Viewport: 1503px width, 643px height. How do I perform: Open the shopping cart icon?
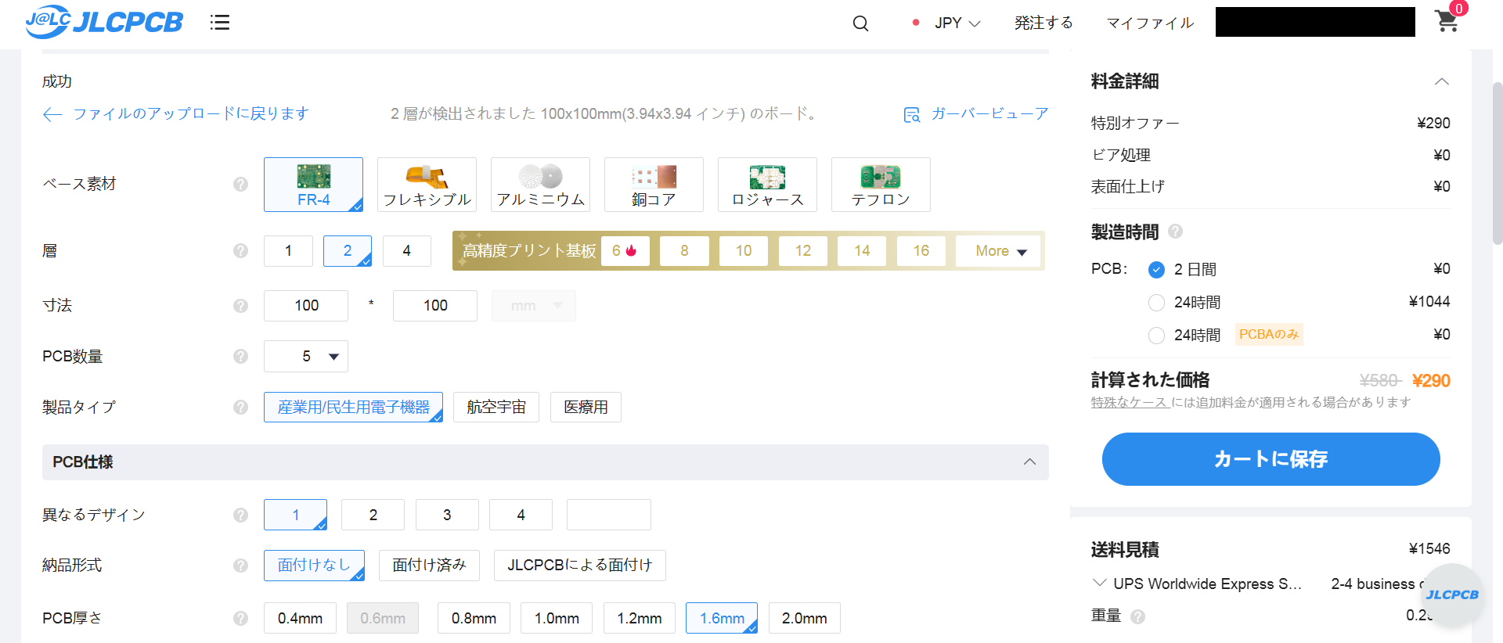point(1446,21)
